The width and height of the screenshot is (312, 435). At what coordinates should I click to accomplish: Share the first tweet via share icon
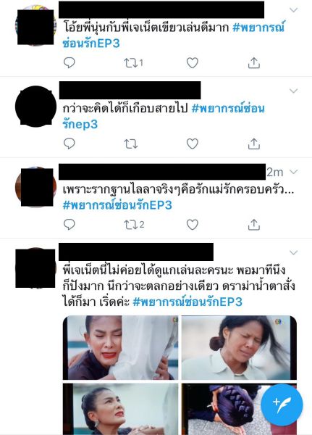coord(254,62)
